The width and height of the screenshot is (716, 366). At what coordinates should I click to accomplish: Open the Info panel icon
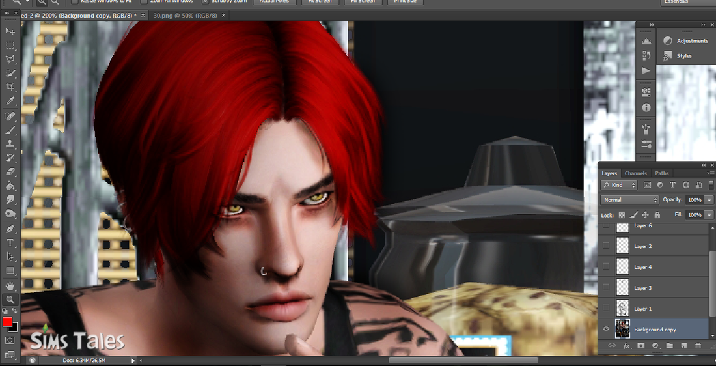point(646,108)
